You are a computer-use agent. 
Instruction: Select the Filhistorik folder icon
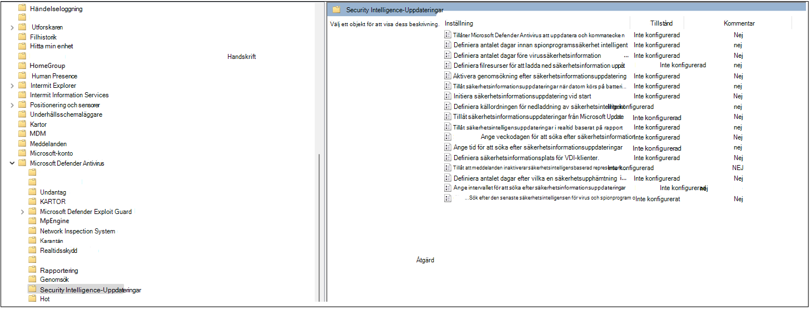[x=22, y=37]
